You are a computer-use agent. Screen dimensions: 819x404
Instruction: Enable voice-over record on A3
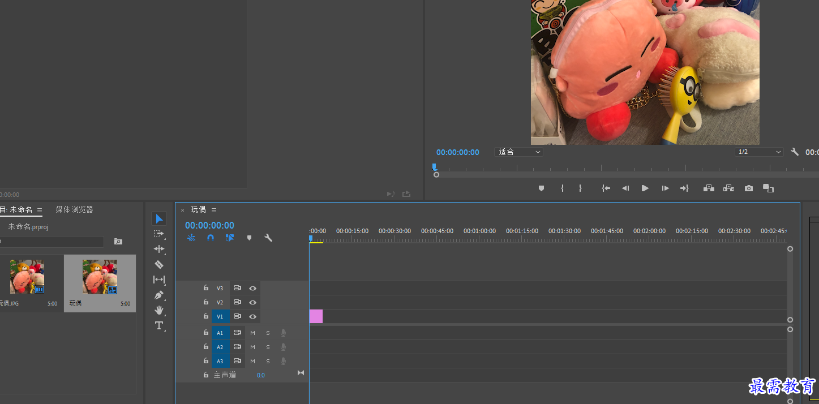pos(283,362)
